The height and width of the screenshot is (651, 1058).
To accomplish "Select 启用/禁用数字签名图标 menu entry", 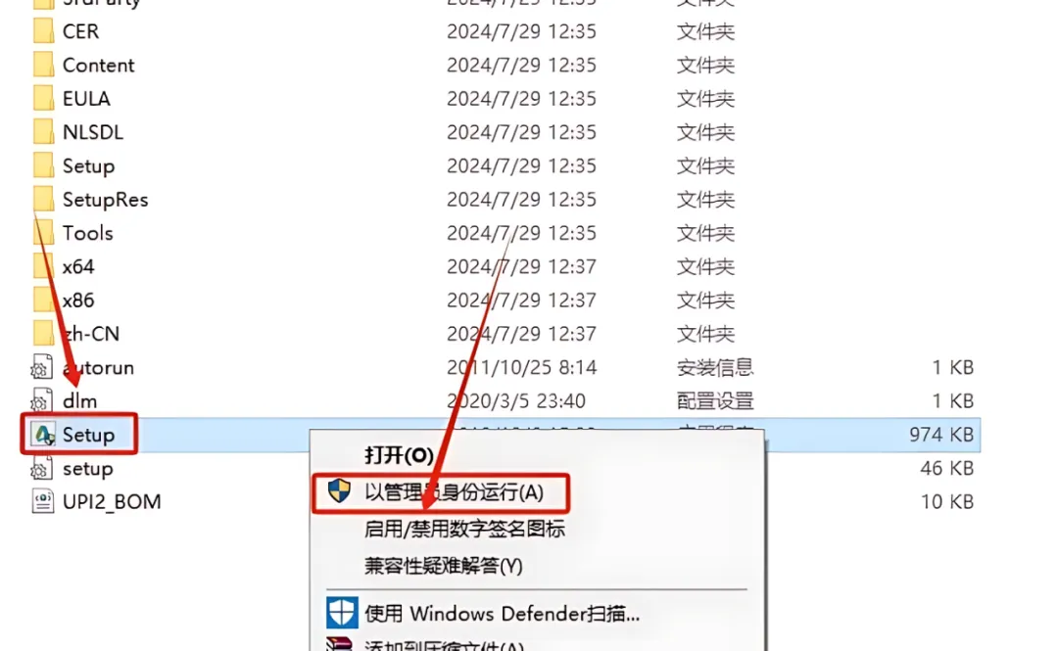I will (x=464, y=529).
